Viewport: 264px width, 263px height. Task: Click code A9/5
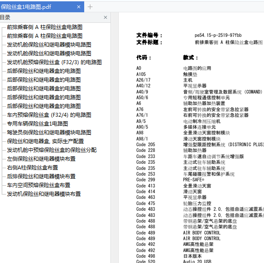click(141, 121)
